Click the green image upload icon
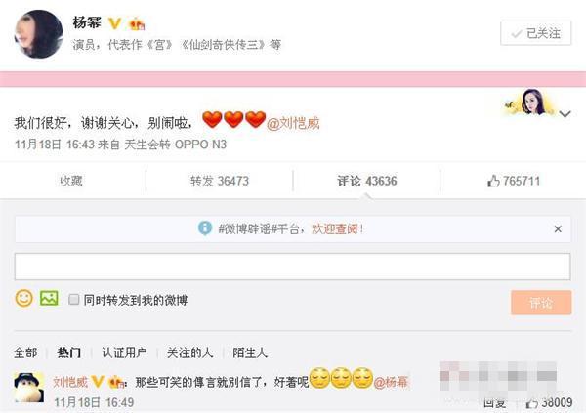 [50, 298]
